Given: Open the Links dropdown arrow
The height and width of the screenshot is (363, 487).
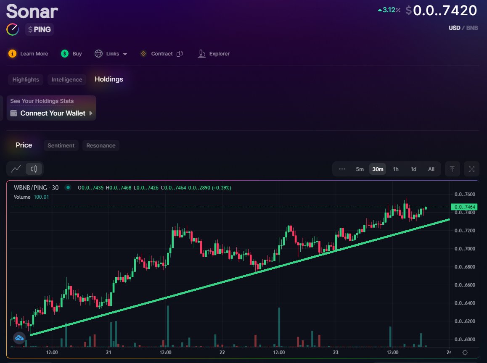Looking at the screenshot, I should pyautogui.click(x=125, y=54).
